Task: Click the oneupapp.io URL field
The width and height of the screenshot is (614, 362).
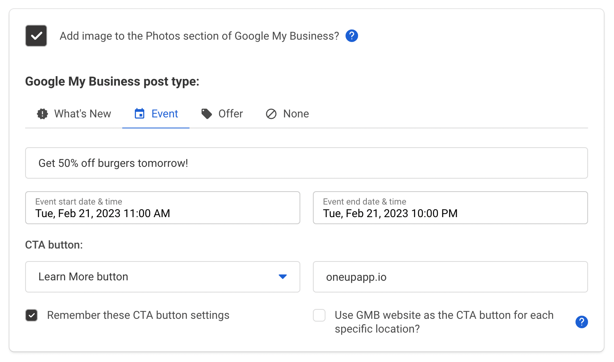Action: (x=450, y=277)
